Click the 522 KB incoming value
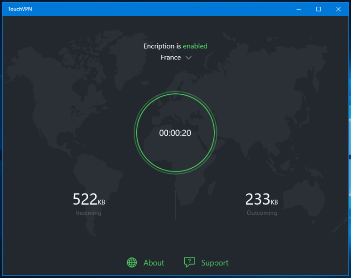 tap(89, 199)
